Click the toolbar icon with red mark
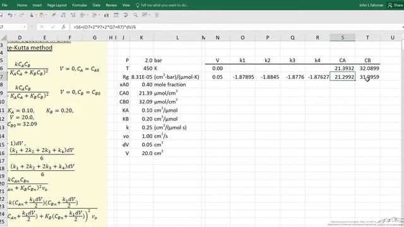 point(95,15)
